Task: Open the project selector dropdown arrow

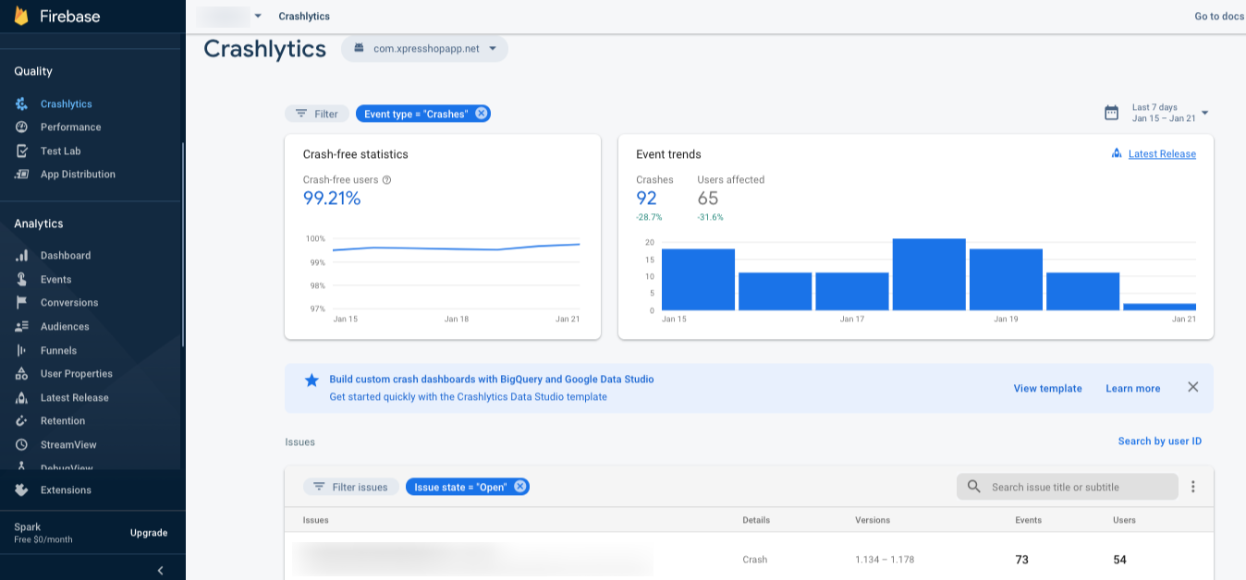Action: (258, 17)
